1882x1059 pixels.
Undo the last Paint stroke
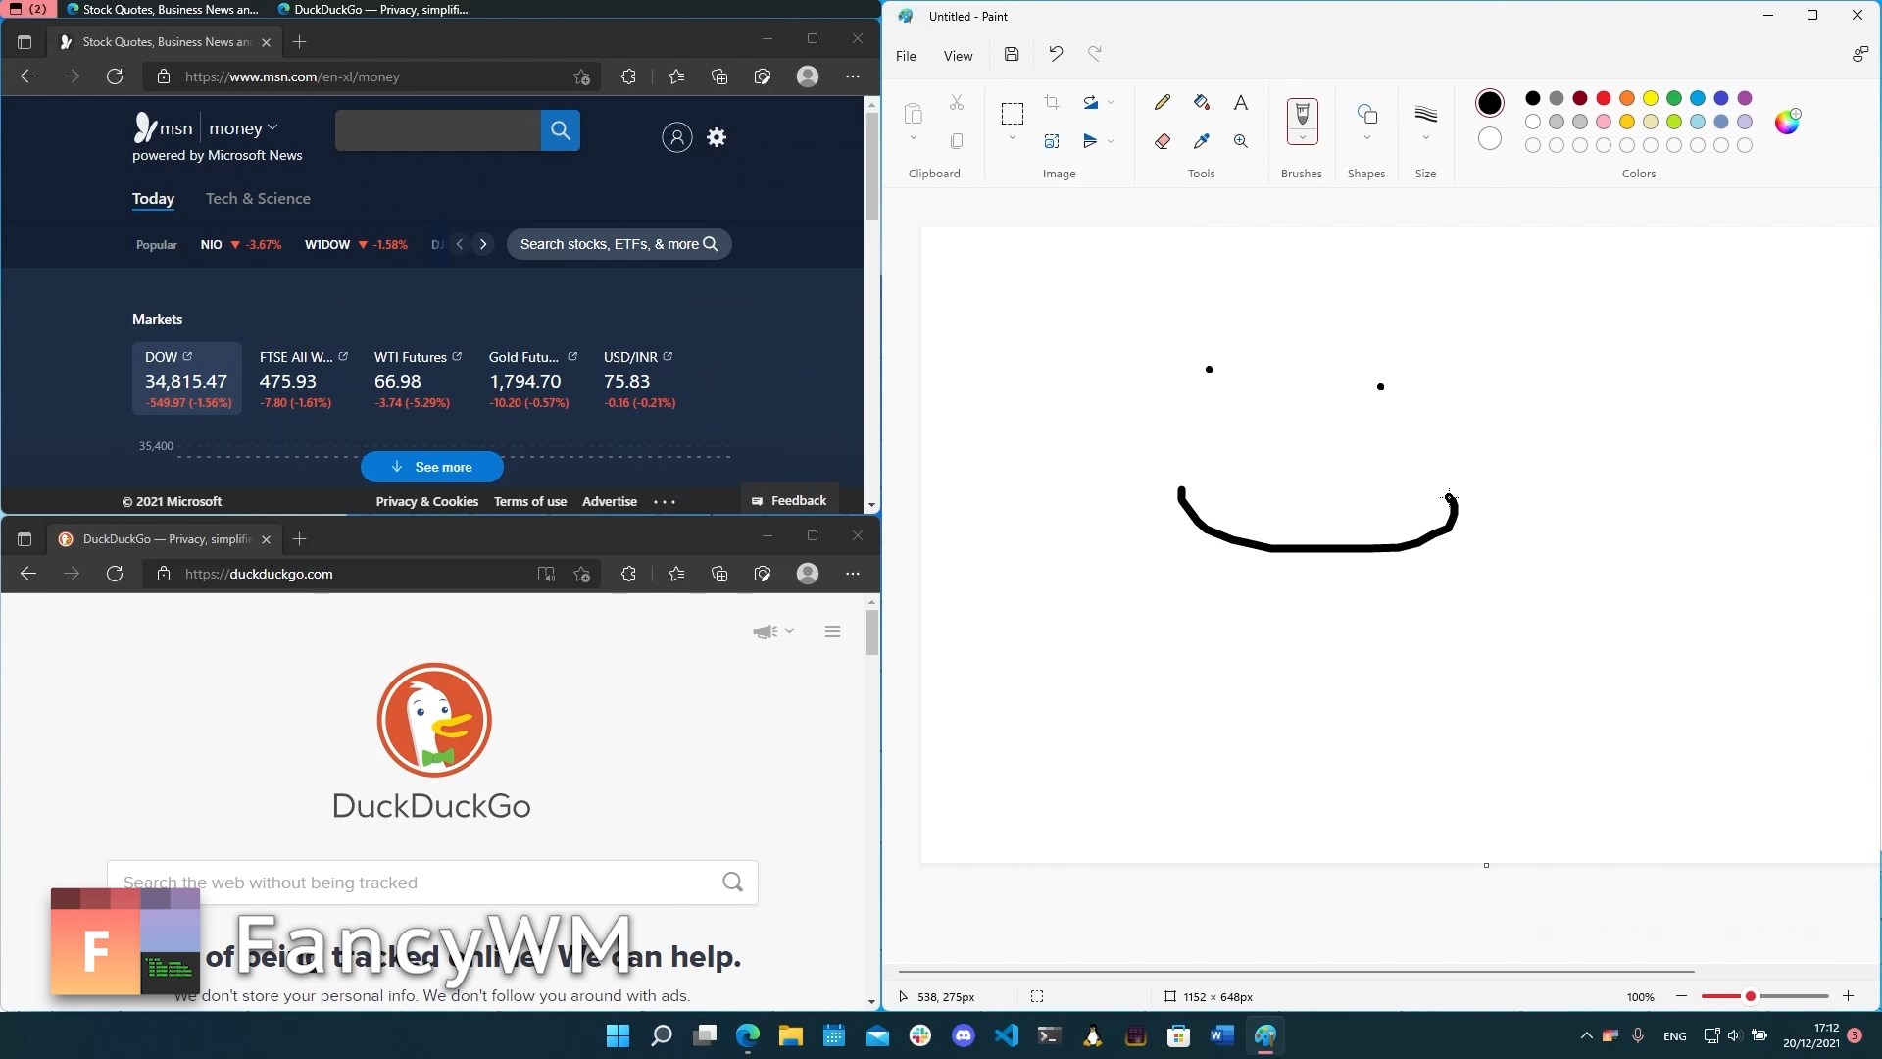click(1056, 55)
